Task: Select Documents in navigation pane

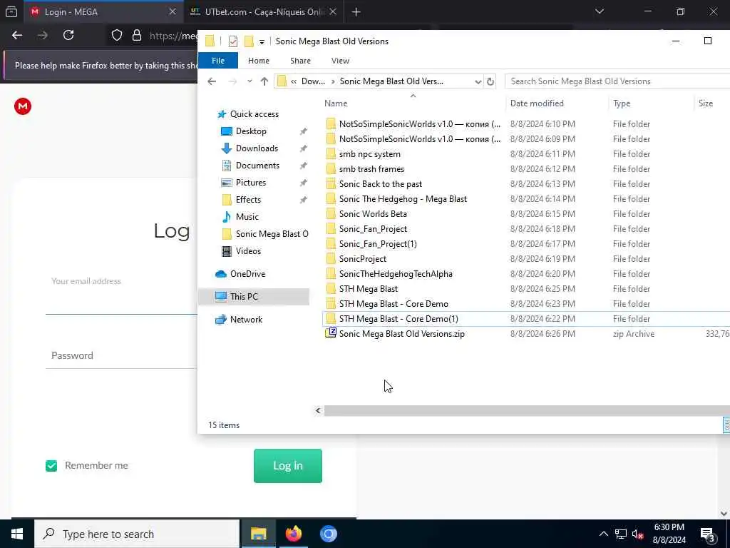Action: pos(257,166)
